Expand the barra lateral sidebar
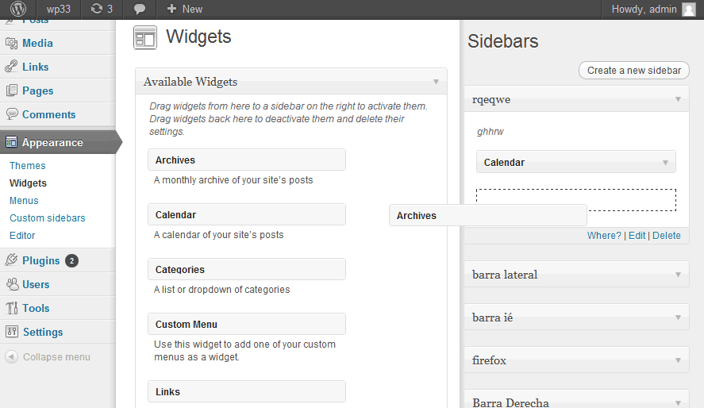Screen dimensions: 704x408 [678, 275]
